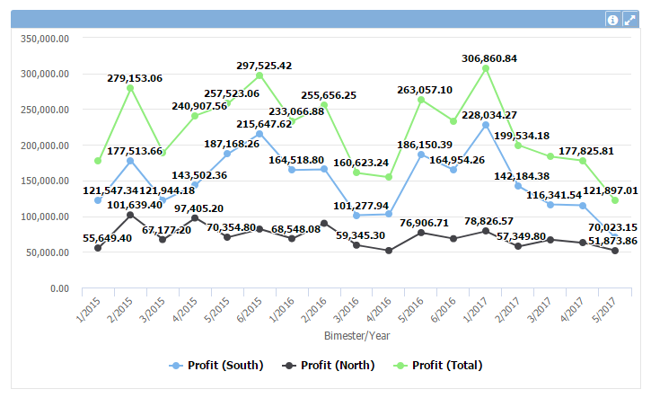Image resolution: width=651 pixels, height=398 pixels.
Task: Click the Bimester/Year axis title
Action: point(356,335)
